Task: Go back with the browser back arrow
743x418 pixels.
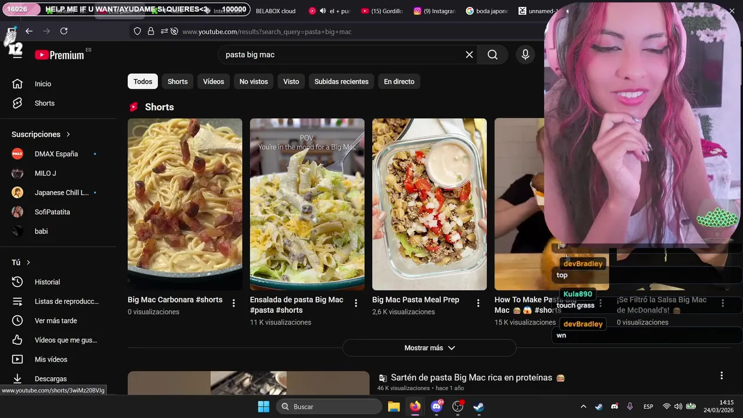Action: coord(28,31)
